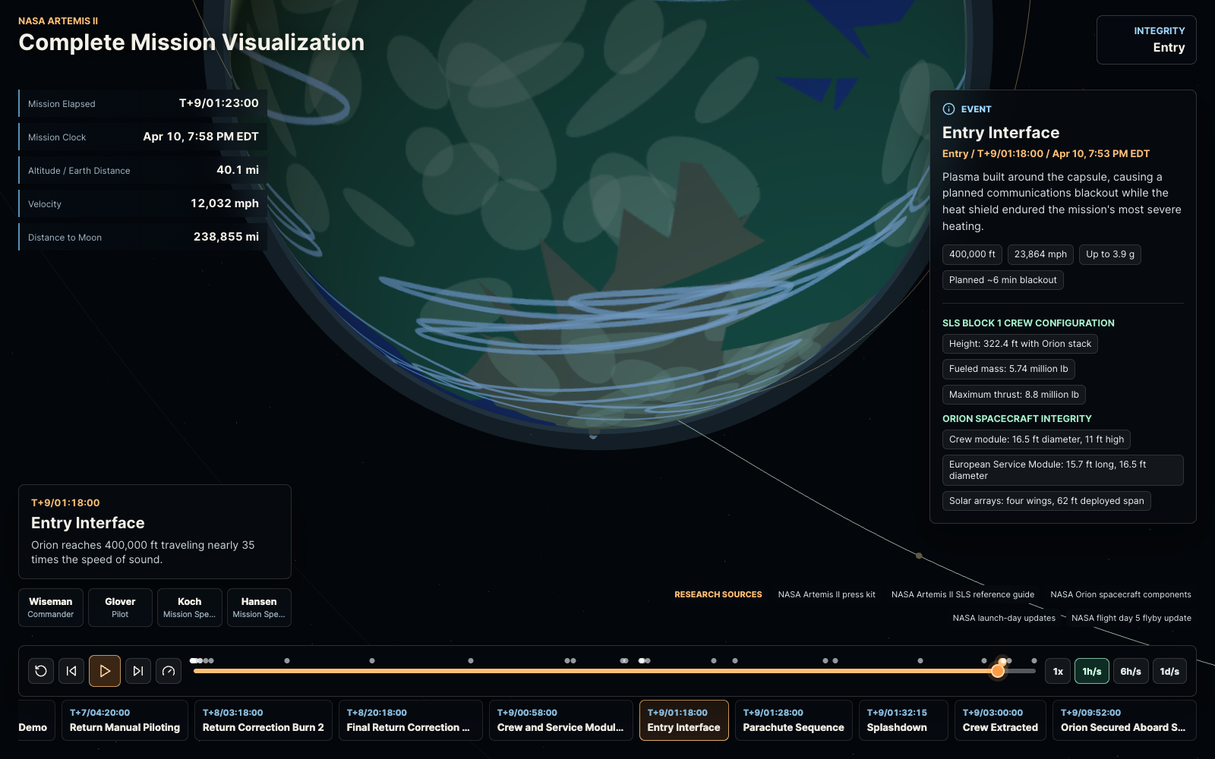Select crew member Koch
This screenshot has width=1215, height=759.
[190, 607]
